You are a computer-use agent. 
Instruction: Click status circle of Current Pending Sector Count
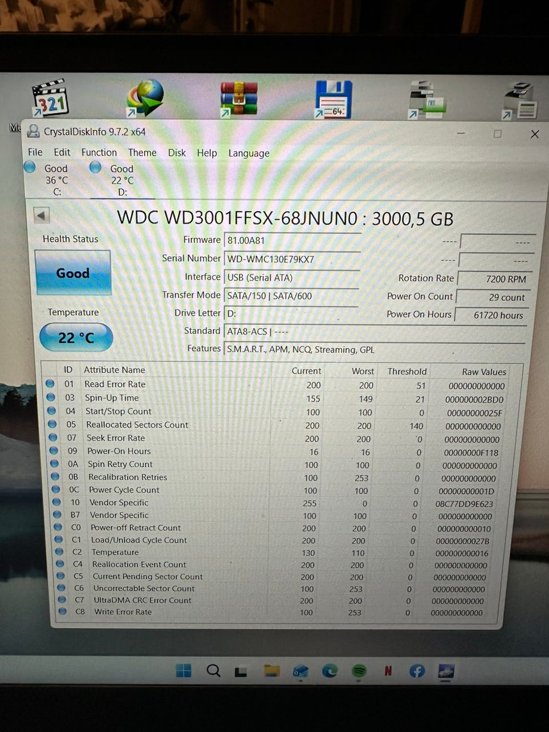pyautogui.click(x=61, y=575)
